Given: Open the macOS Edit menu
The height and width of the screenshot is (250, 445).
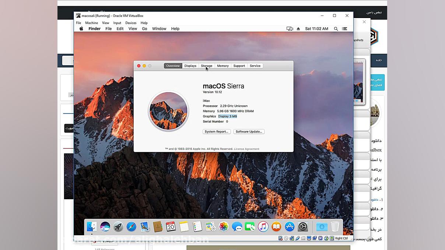Looking at the screenshot, I should (120, 29).
